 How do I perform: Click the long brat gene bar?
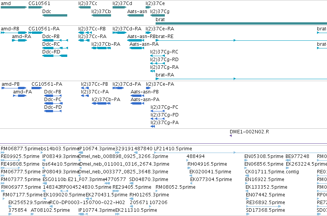click(x=241, y=23)
